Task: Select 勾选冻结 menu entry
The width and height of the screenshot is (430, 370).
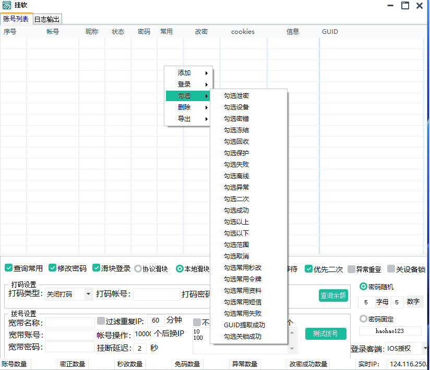Action: coord(236,130)
